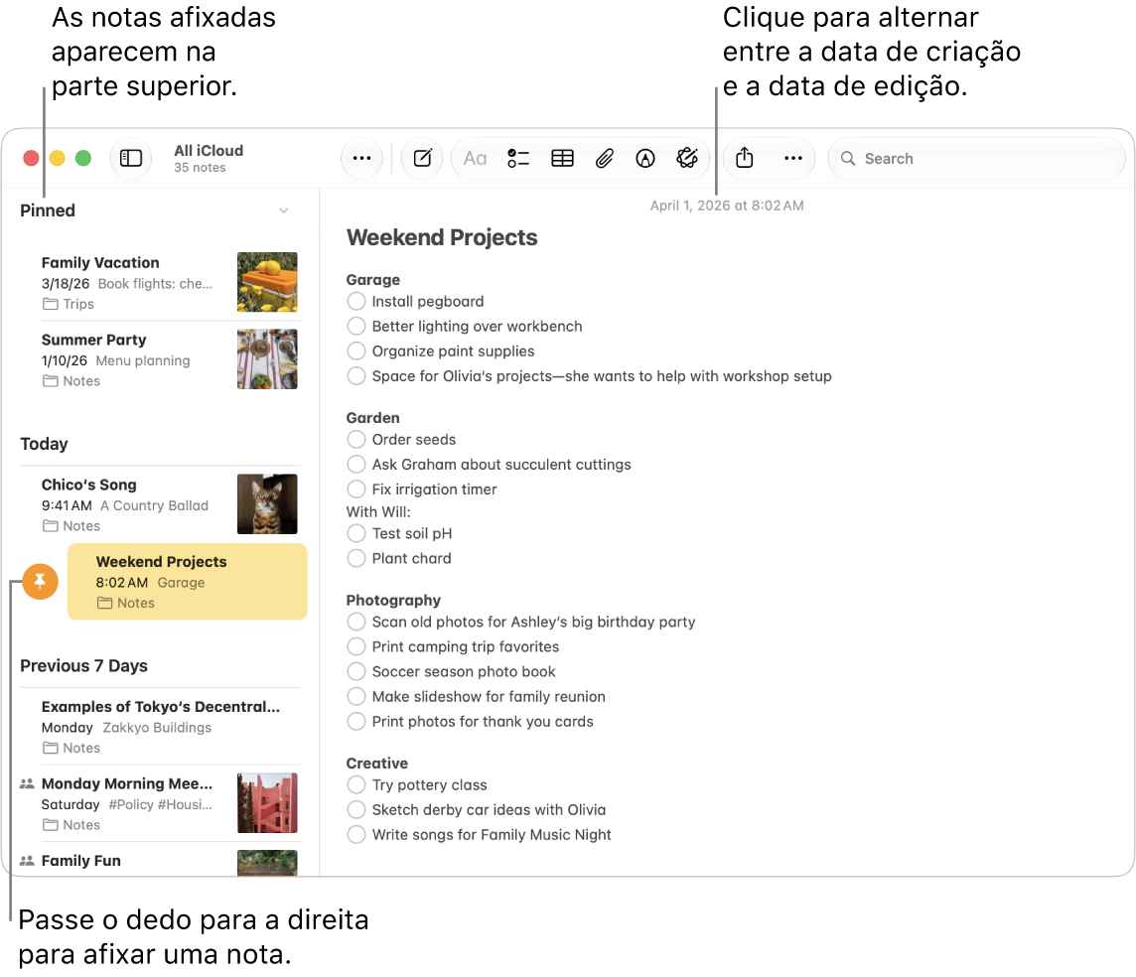The image size is (1136, 977).
Task: Open the ellipsis menu beside Share
Action: click(x=793, y=158)
